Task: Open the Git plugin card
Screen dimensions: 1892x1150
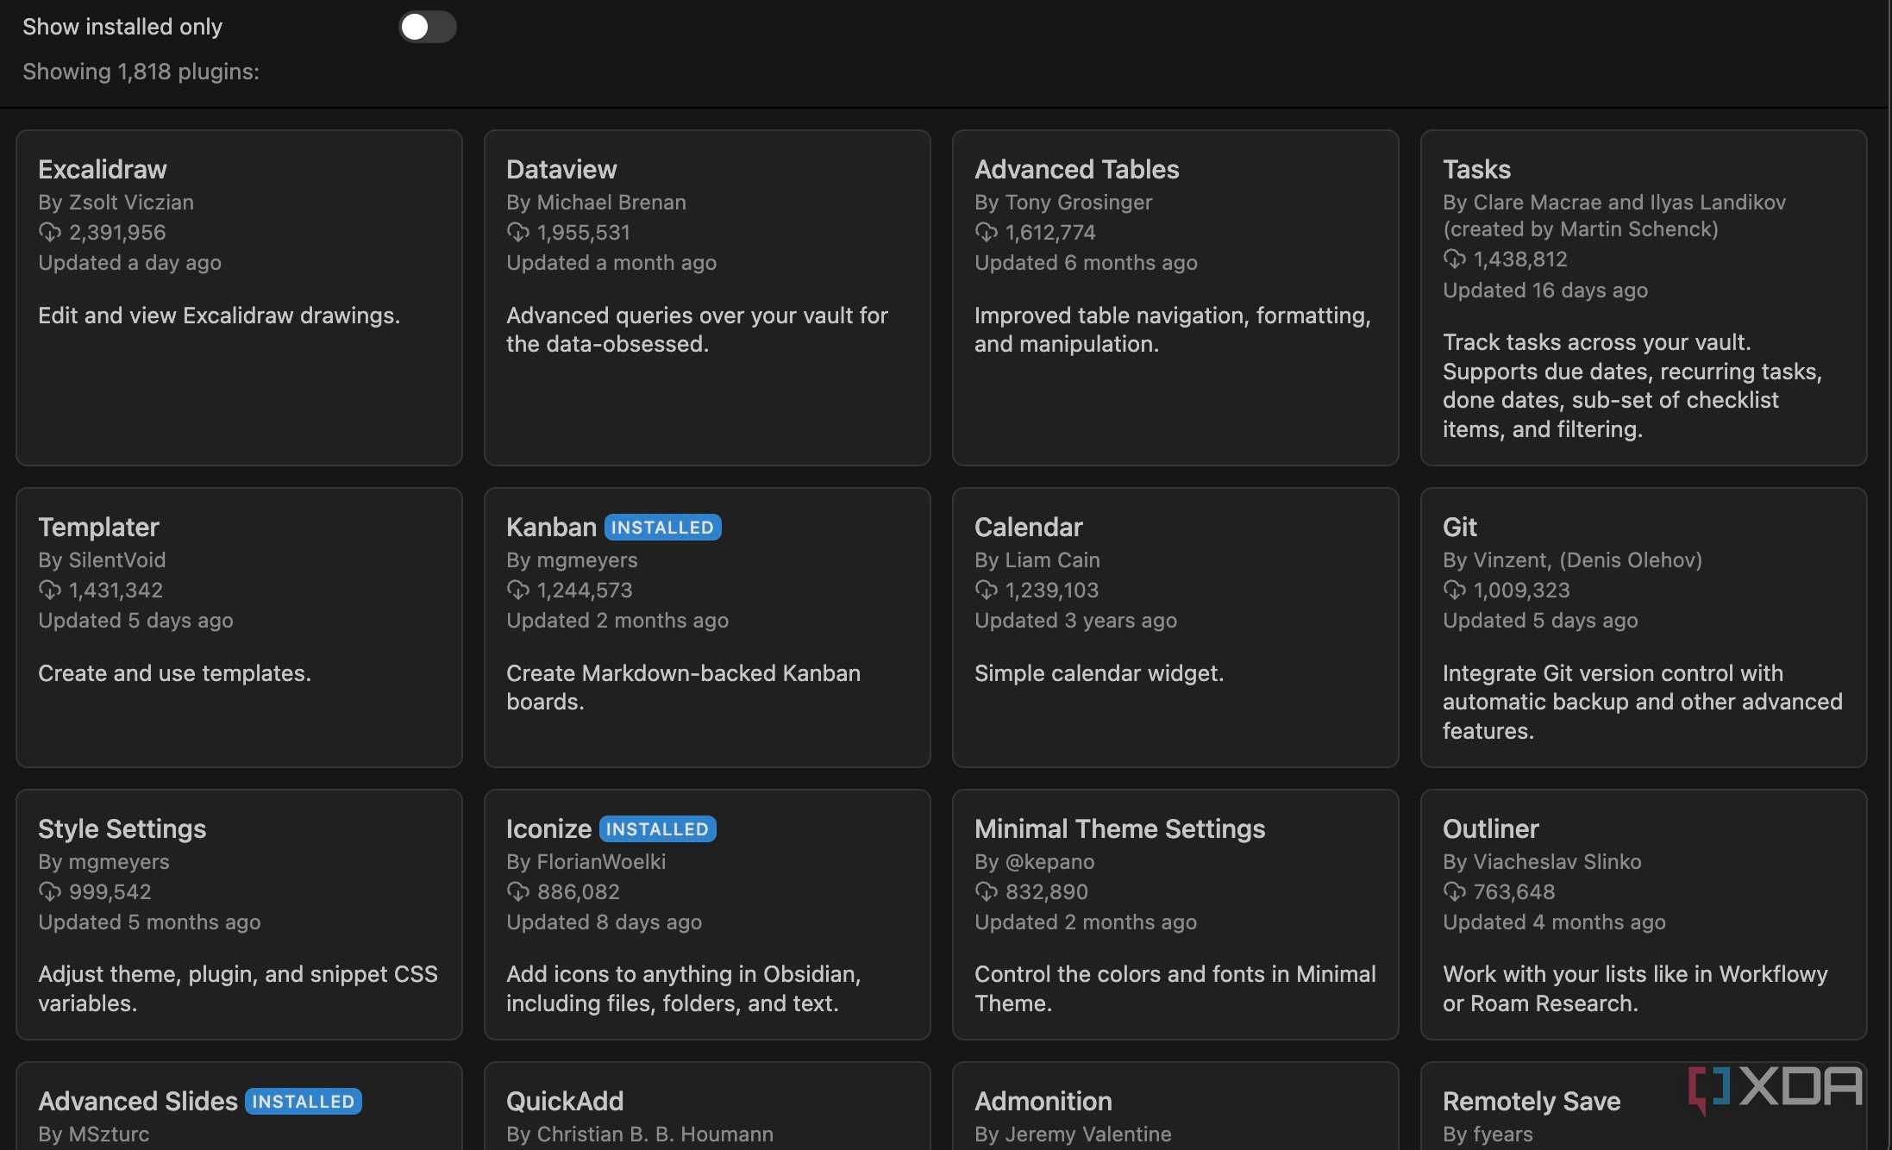Action: [x=1644, y=628]
